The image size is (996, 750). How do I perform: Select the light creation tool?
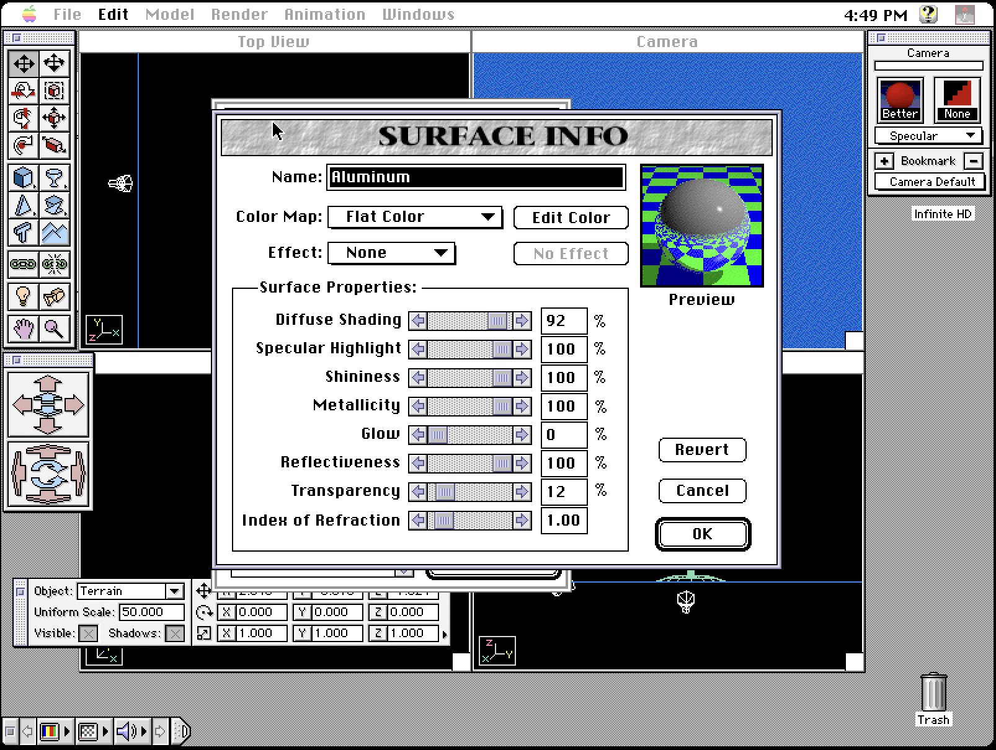click(x=22, y=296)
